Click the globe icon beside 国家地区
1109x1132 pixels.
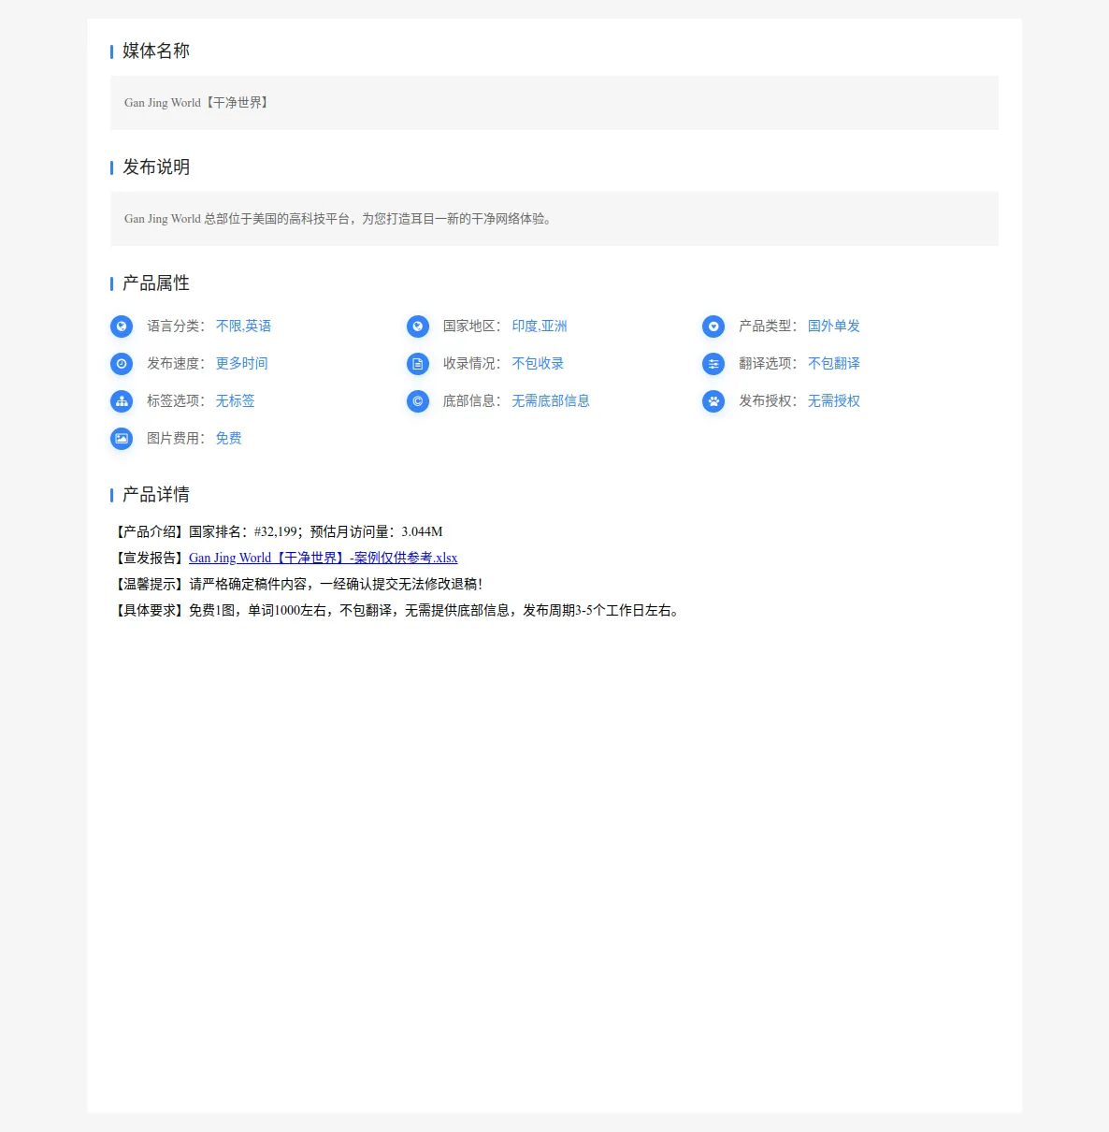418,327
